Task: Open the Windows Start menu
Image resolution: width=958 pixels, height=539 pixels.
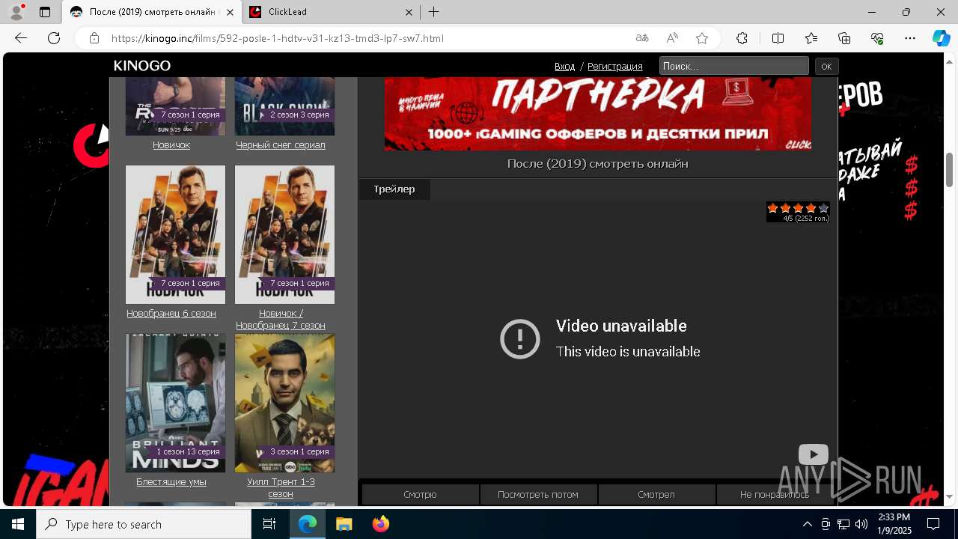Action: pyautogui.click(x=17, y=524)
